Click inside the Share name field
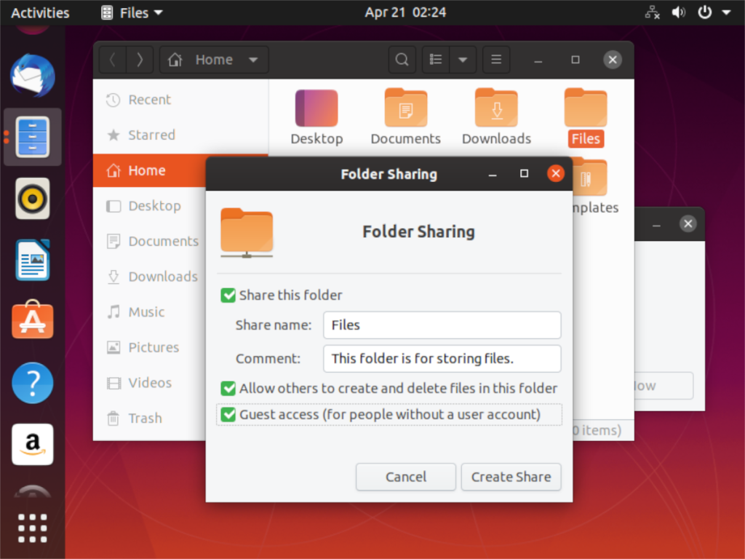 pyautogui.click(x=442, y=325)
